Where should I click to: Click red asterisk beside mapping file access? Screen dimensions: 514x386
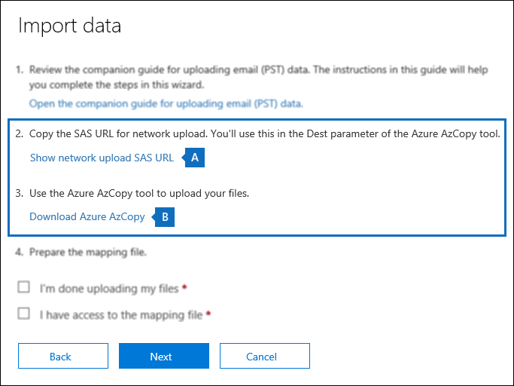point(208,314)
